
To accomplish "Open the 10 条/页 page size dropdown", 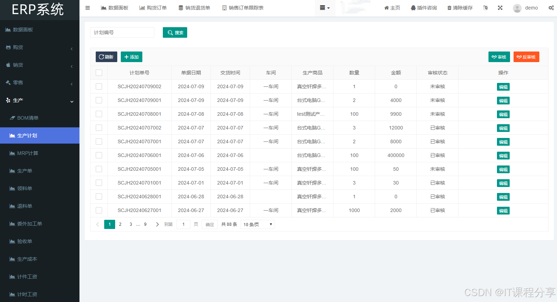I will point(257,224).
